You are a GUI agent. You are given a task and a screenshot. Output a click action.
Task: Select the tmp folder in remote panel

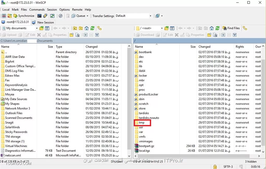(x=142, y=122)
